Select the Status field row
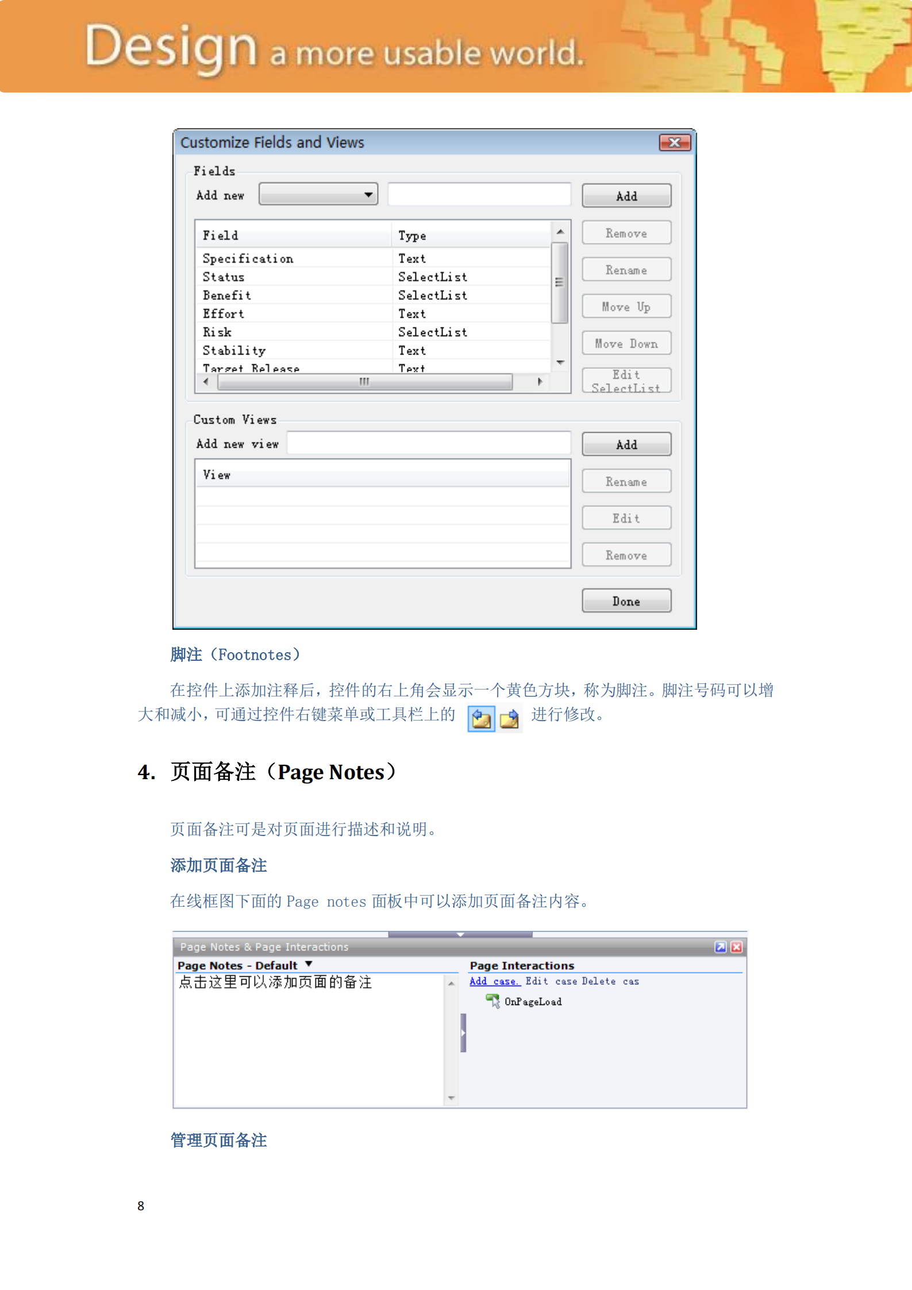This screenshot has height=1290, width=912. click(374, 277)
